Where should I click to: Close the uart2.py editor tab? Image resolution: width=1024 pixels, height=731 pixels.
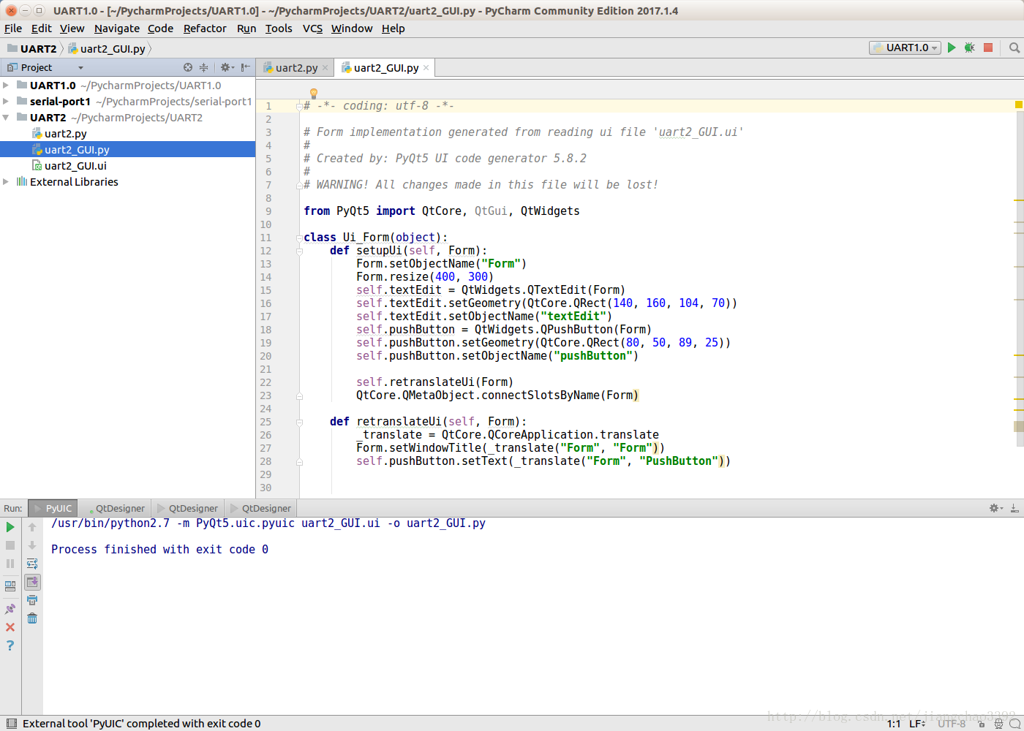325,67
